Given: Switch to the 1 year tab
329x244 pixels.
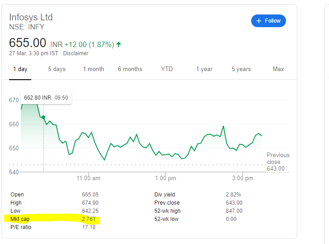Looking at the screenshot, I should pyautogui.click(x=204, y=69).
